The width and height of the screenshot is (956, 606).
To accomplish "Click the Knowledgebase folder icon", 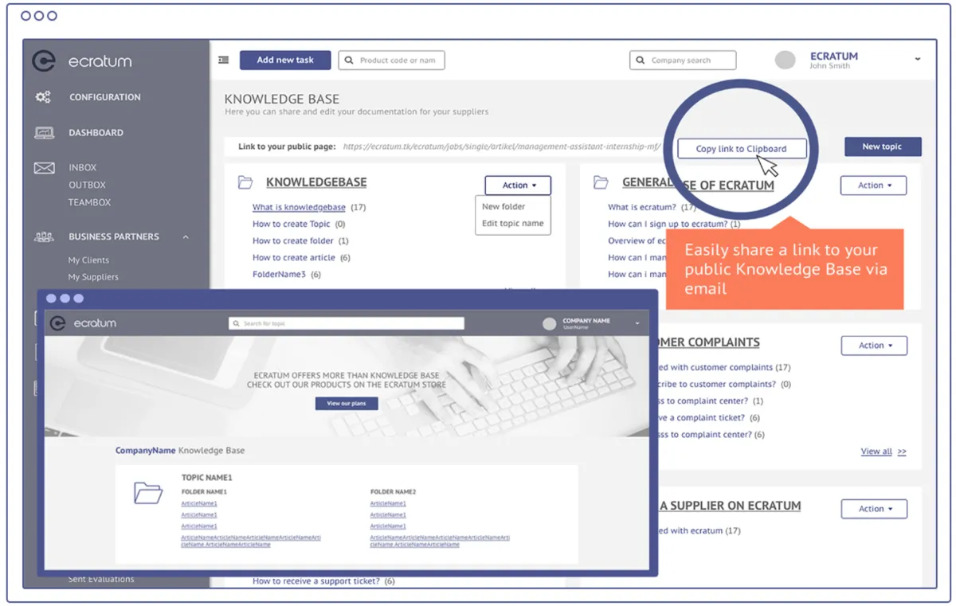I will click(x=245, y=183).
